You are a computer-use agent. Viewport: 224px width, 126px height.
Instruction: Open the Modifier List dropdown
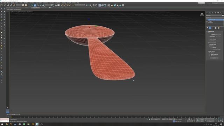click(x=215, y=18)
